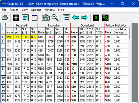
Task: Open the black crosshair graphics window icon
Action: (16, 18)
